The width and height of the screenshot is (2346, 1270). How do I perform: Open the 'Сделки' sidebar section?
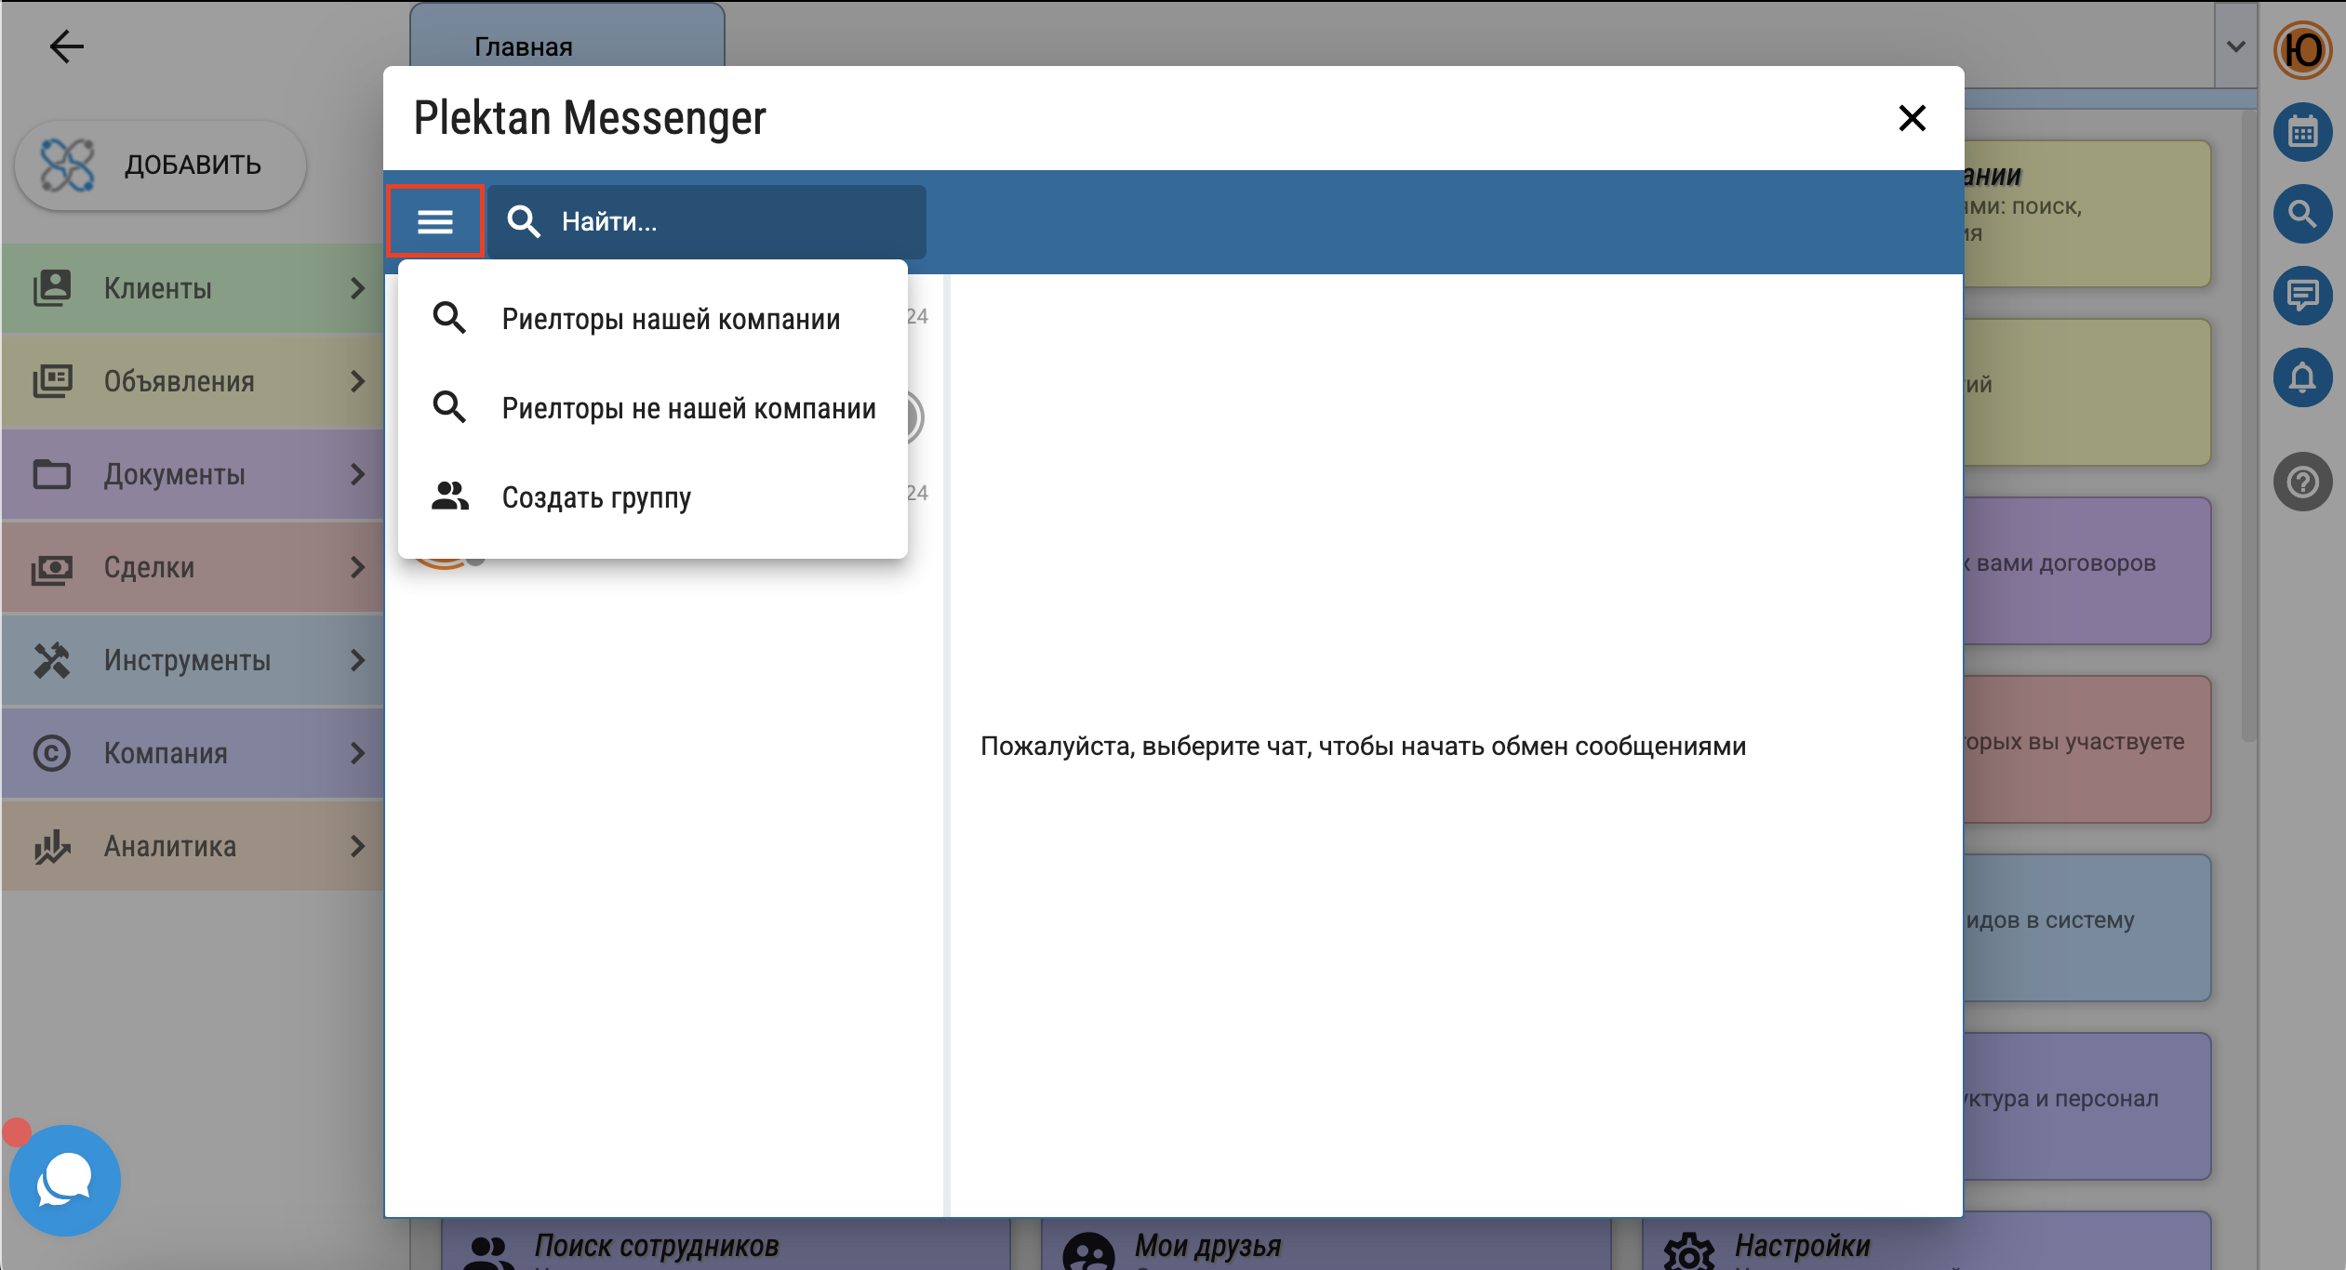[x=193, y=567]
